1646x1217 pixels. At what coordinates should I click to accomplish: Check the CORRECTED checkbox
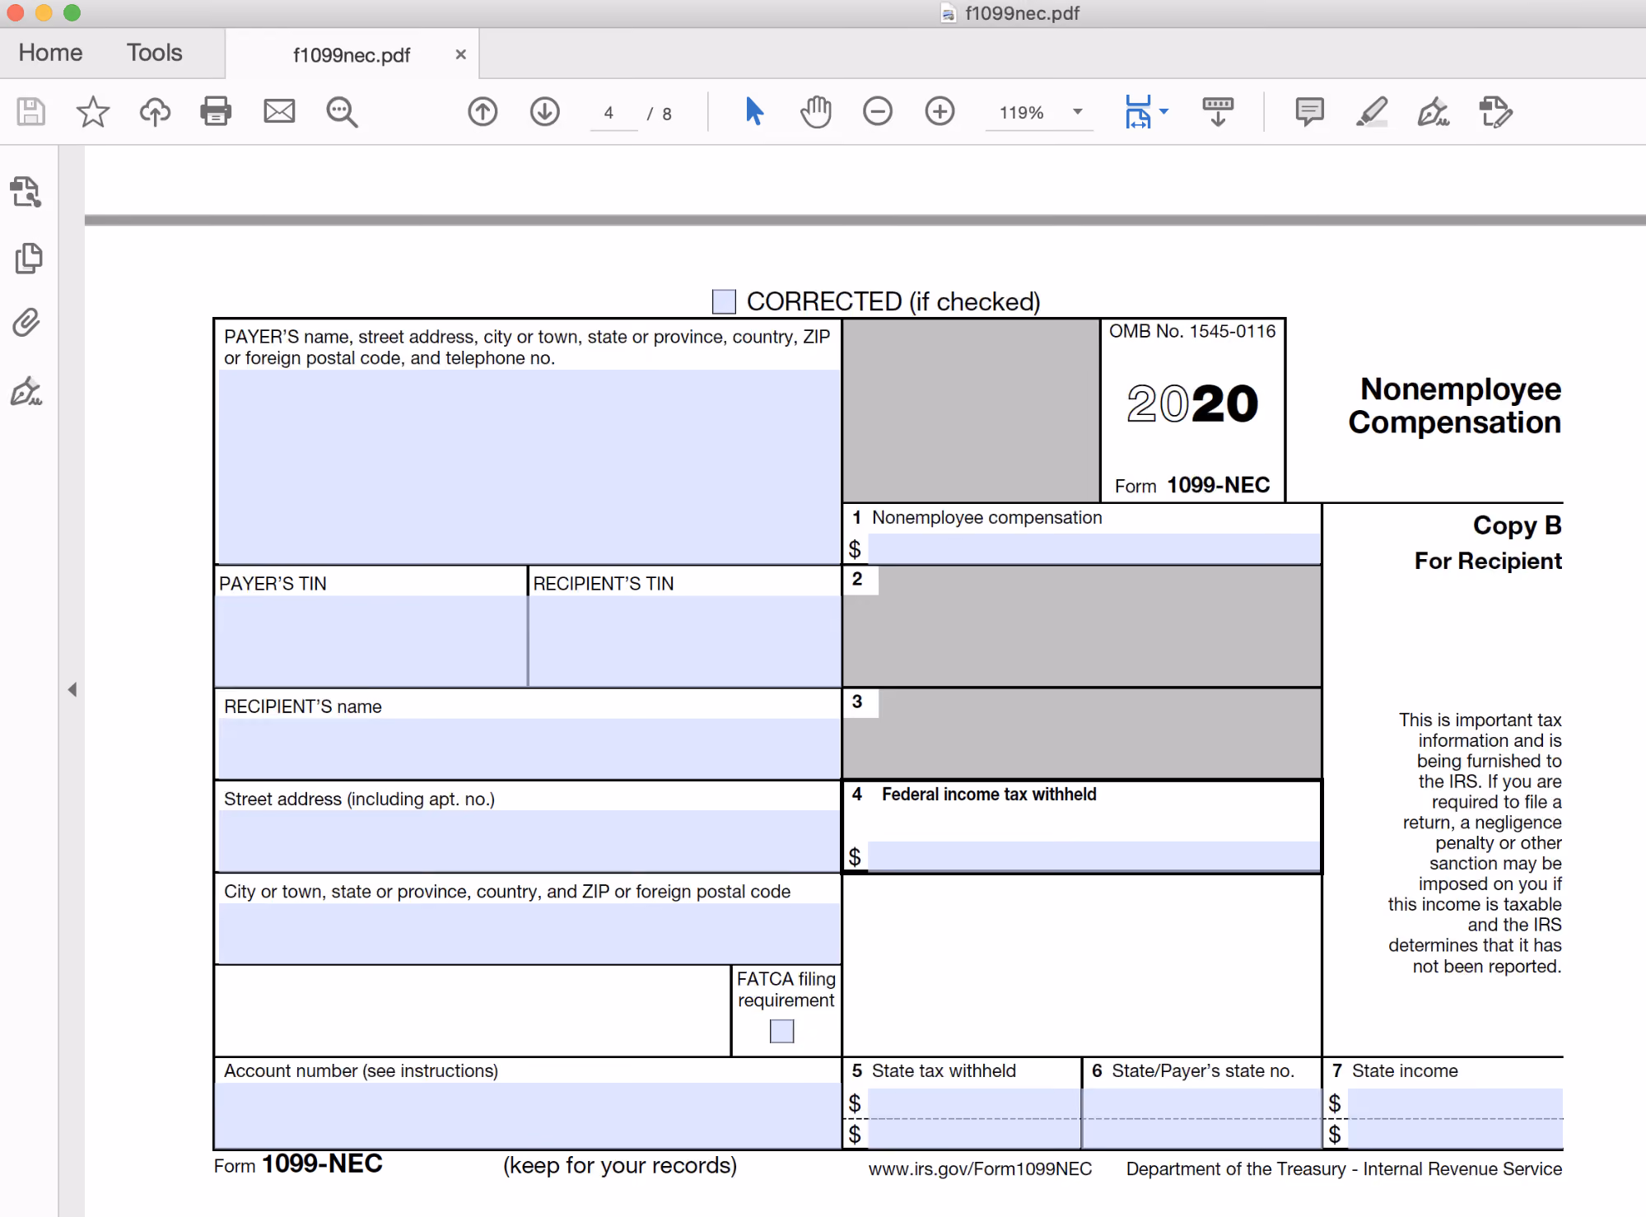point(724,301)
